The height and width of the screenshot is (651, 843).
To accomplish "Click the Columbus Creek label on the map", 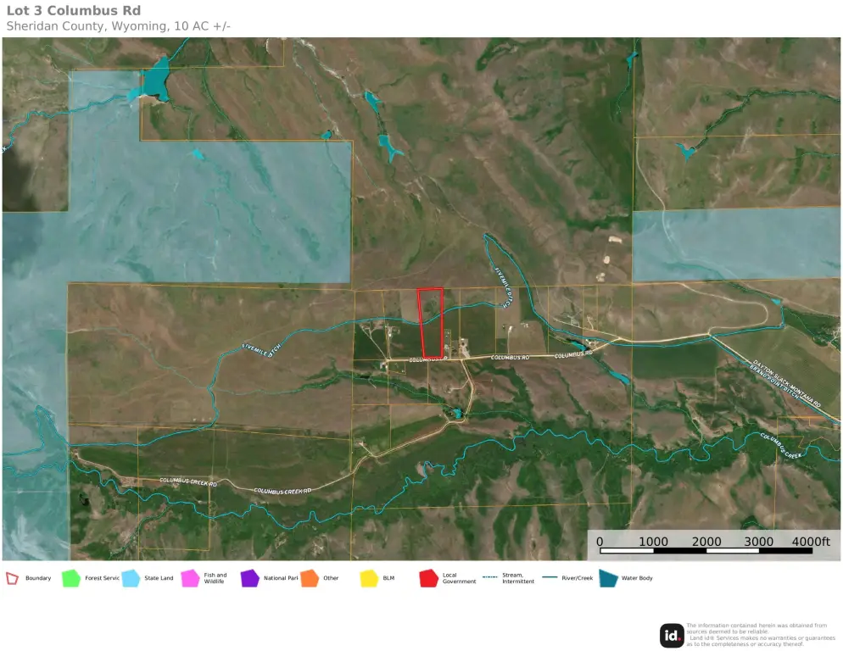I will [x=780, y=445].
